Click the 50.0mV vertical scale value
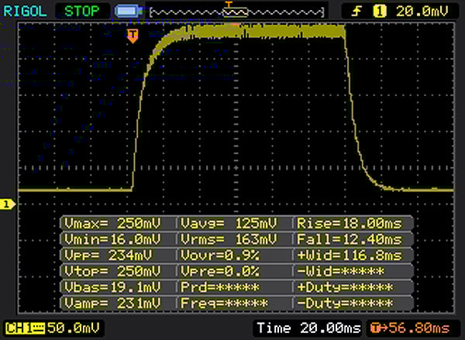 74,328
